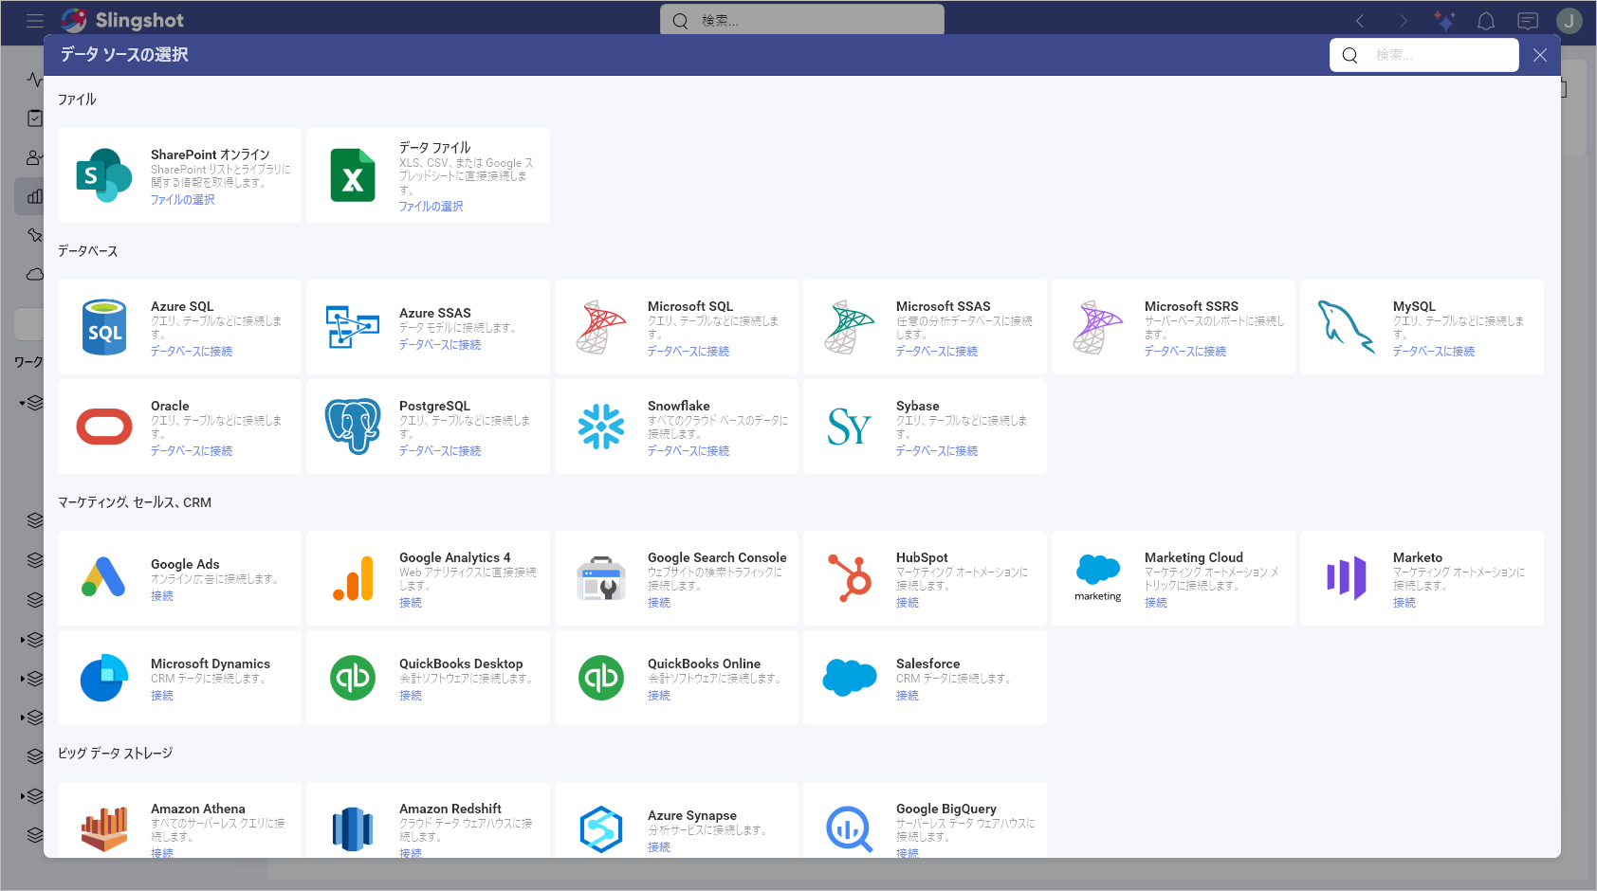Choose the QuickBooks Online icon
1597x891 pixels.
(x=600, y=678)
